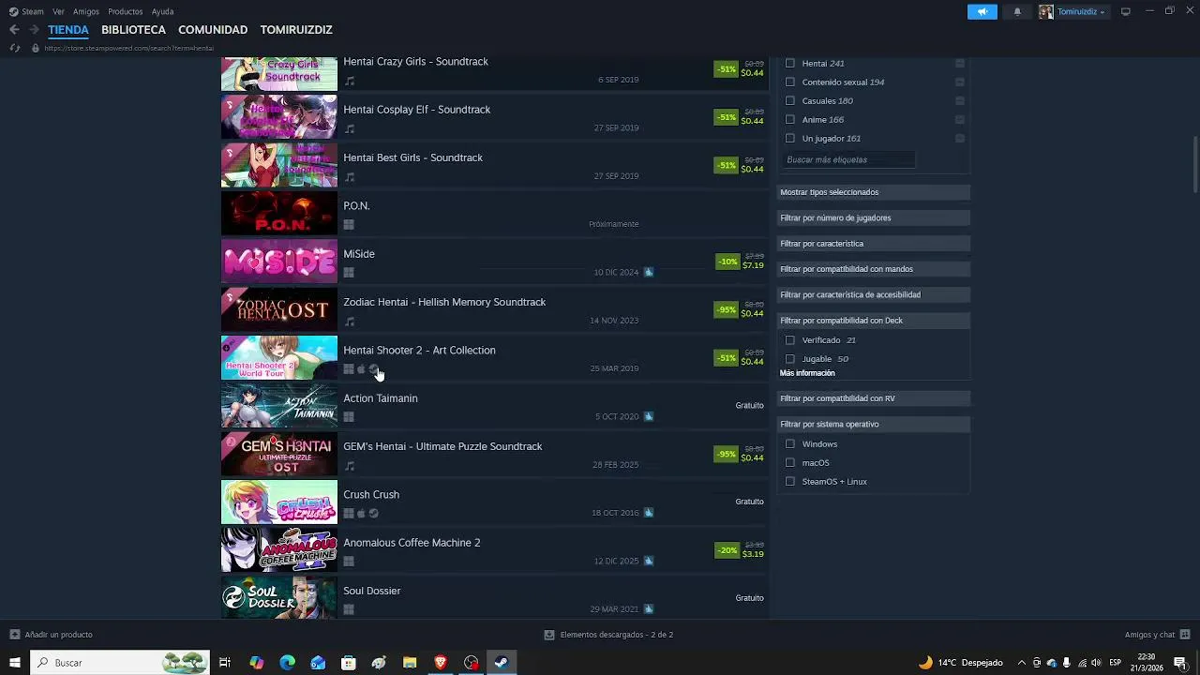Image resolution: width=1200 pixels, height=675 pixels.
Task: Click Añadir un producto
Action: tap(58, 635)
